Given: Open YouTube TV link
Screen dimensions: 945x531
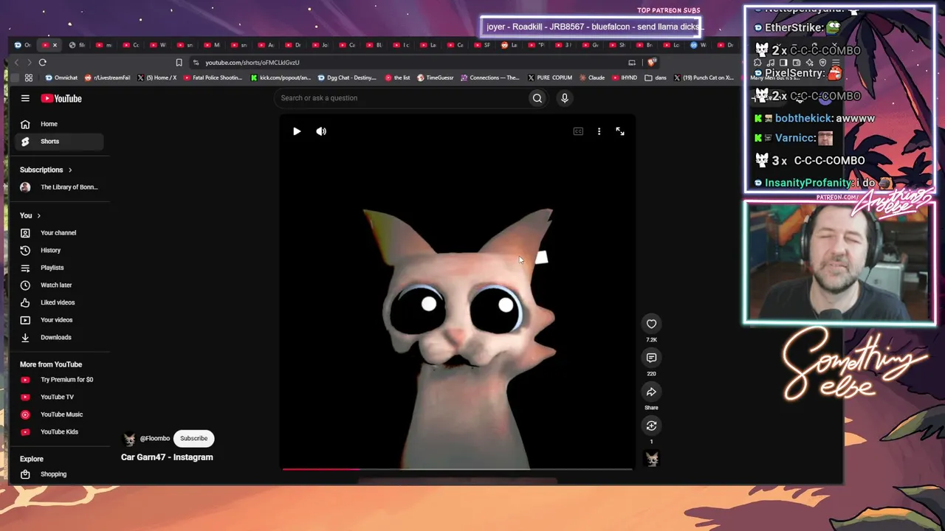Looking at the screenshot, I should coord(59,398).
